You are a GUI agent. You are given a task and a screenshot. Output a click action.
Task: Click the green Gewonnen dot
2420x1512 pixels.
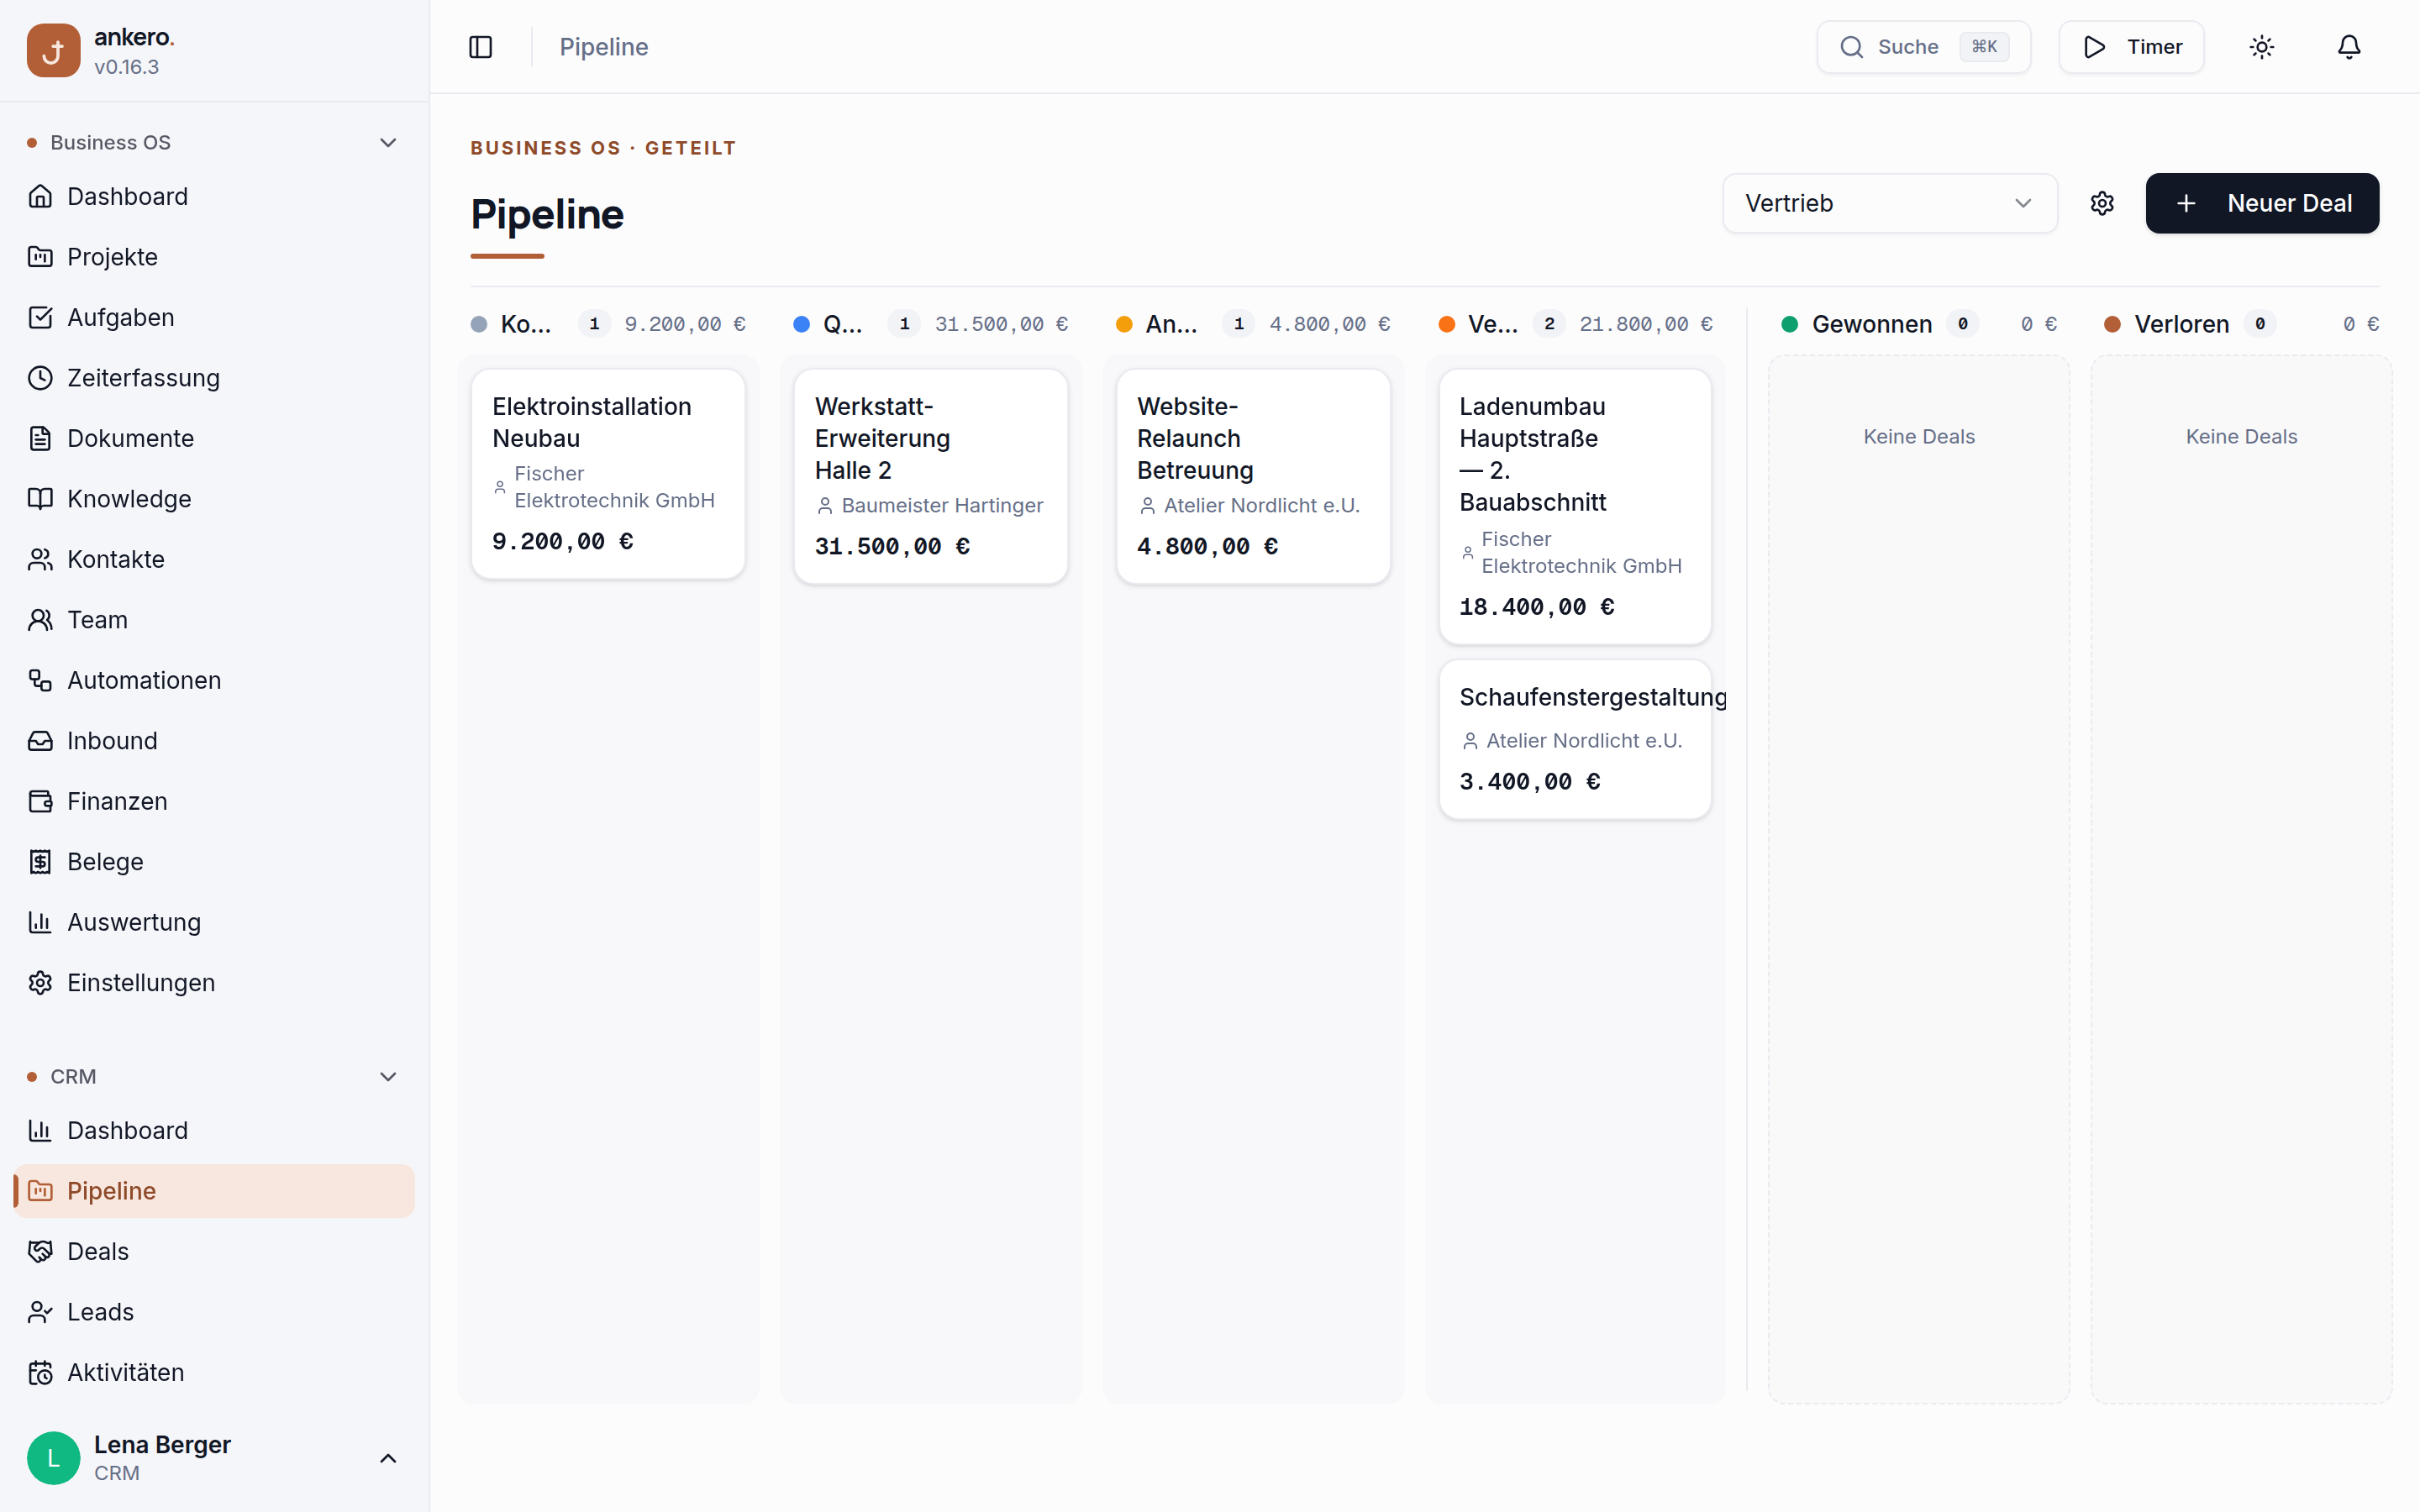click(x=1790, y=324)
